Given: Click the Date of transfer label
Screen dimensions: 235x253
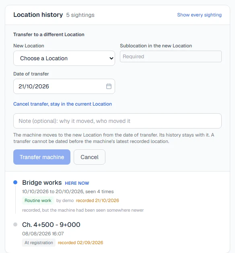Looking at the screenshot, I should 31,74.
